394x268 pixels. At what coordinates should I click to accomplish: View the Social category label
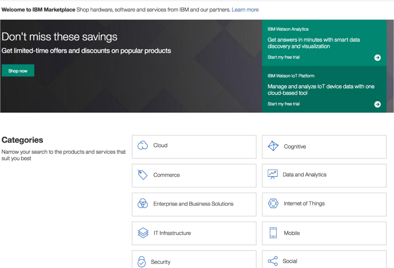[x=290, y=261]
